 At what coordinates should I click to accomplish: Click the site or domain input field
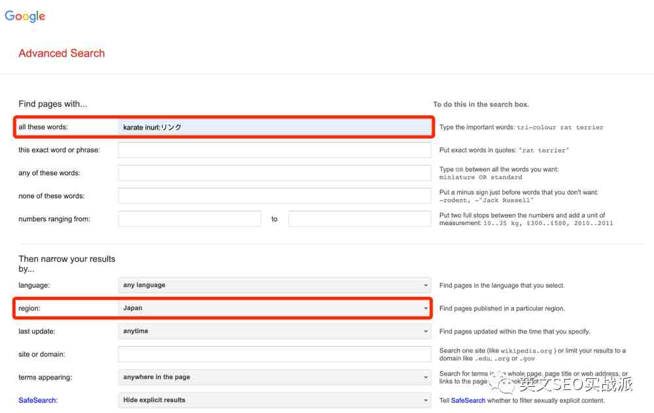click(275, 354)
